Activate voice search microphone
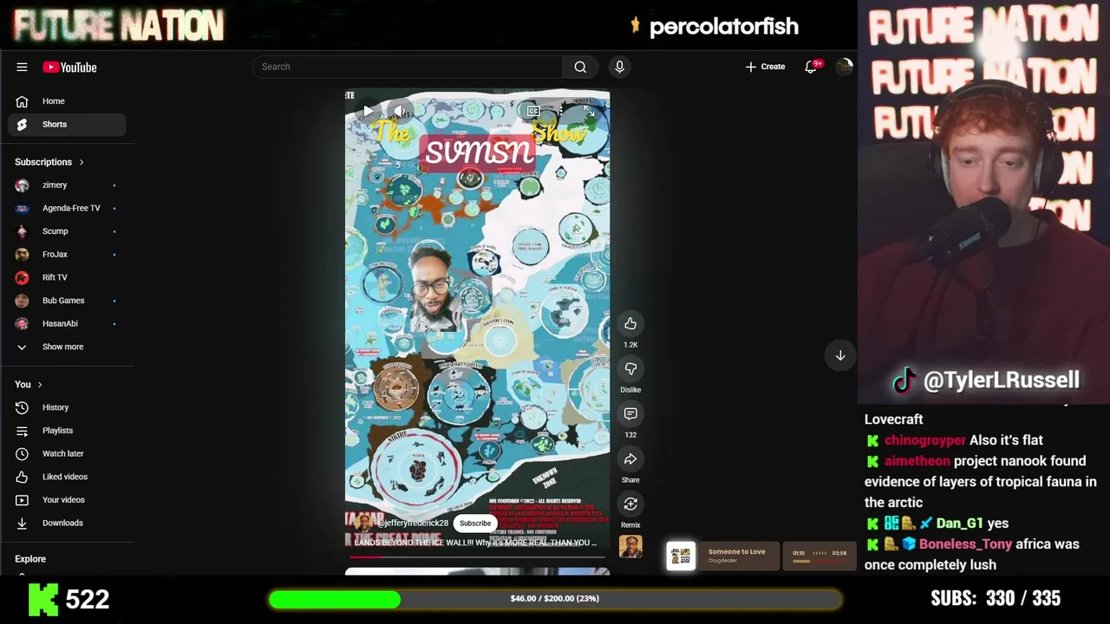This screenshot has height=624, width=1110. [x=619, y=67]
